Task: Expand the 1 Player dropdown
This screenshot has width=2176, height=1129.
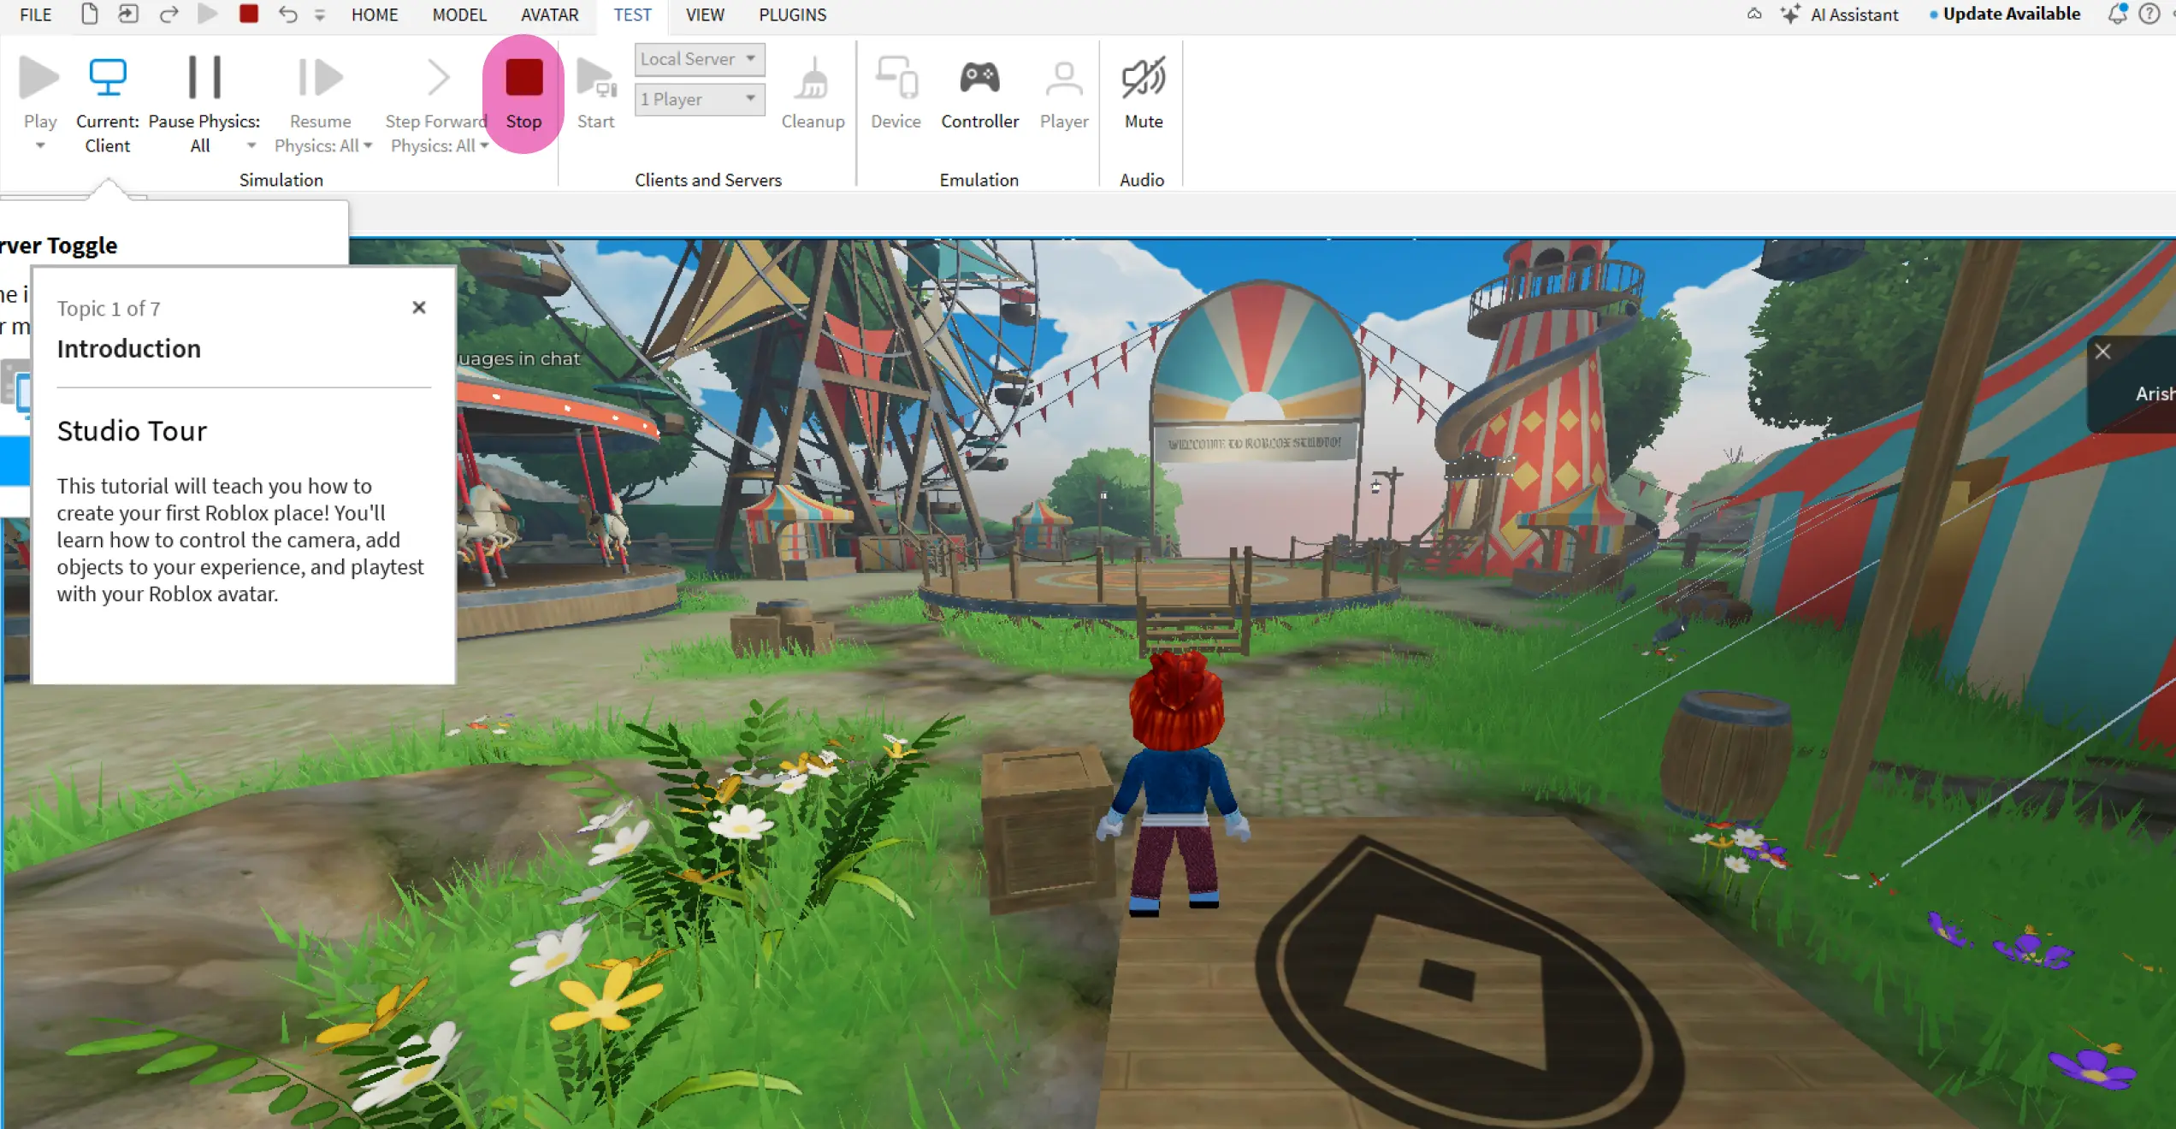Action: [x=700, y=99]
